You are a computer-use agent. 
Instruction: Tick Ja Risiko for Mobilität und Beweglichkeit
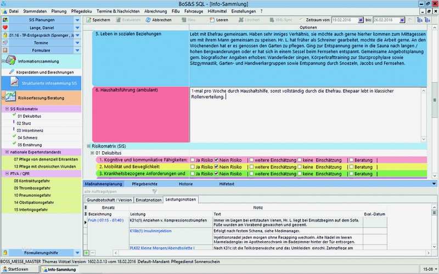point(193,167)
